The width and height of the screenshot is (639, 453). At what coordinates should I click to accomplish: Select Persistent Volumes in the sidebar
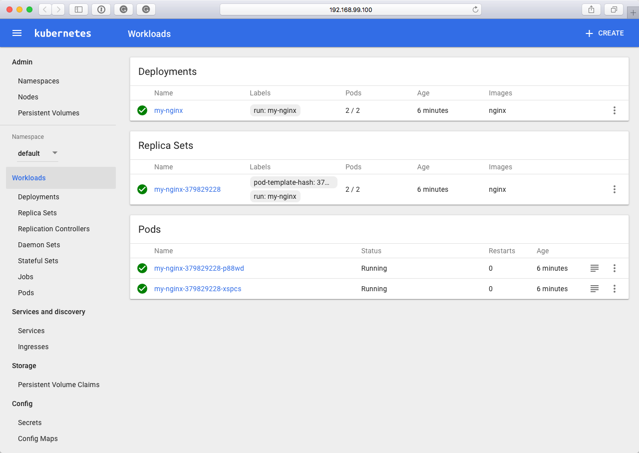[48, 113]
